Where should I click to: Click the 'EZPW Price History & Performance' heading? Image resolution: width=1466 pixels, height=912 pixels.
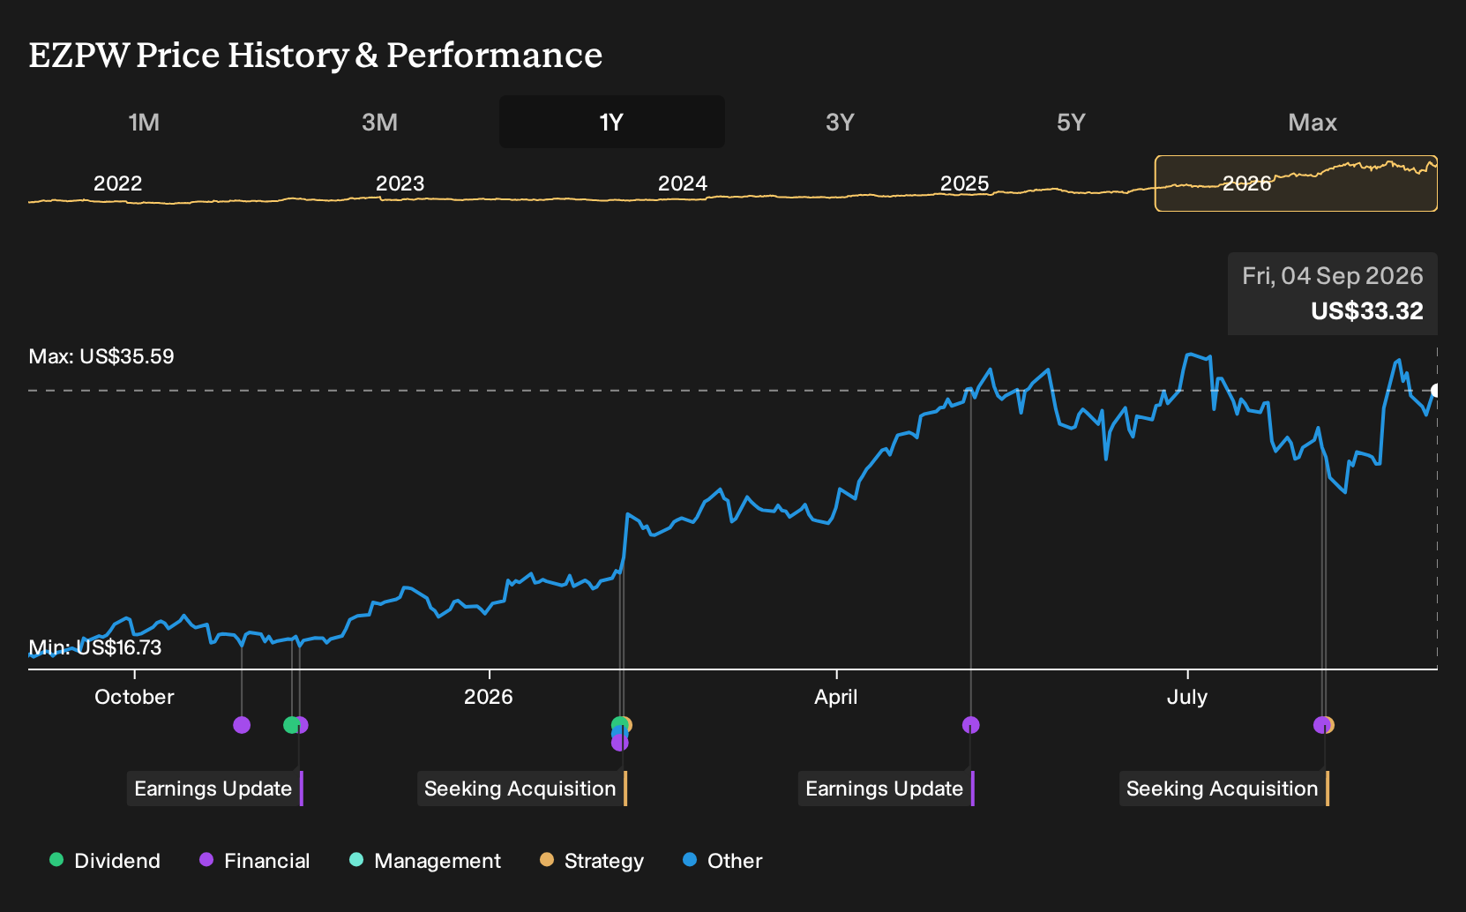tap(316, 55)
